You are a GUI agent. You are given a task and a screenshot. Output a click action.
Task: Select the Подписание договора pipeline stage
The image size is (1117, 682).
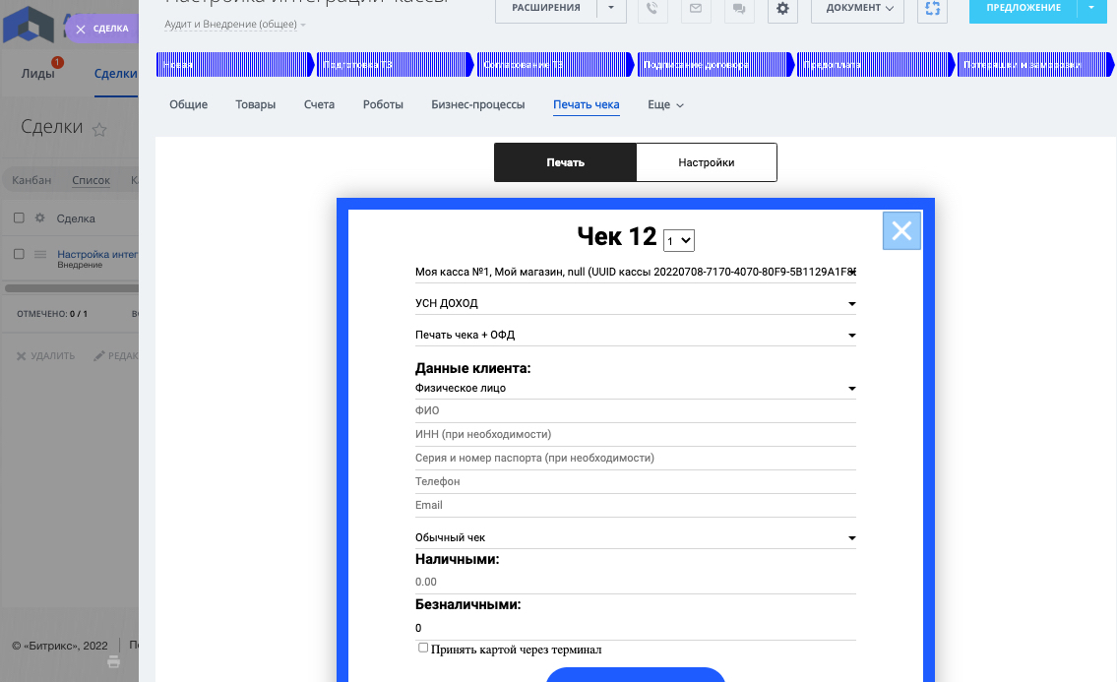[715, 65]
